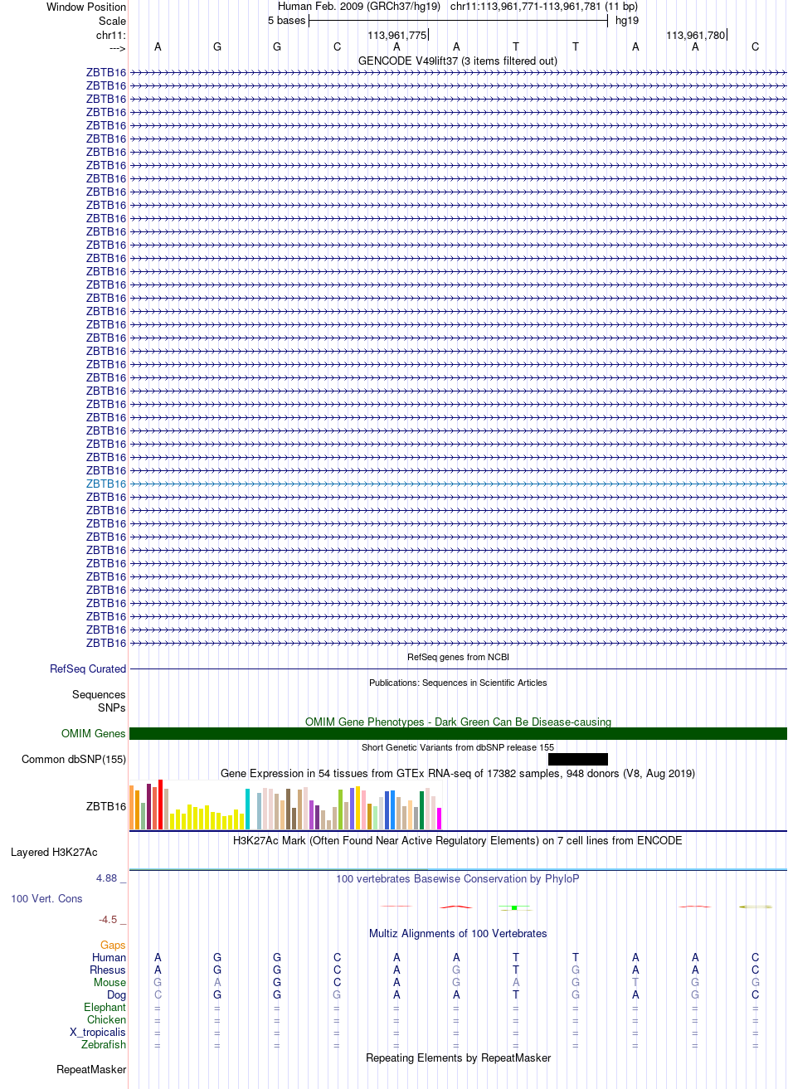Click the ---> sequence direction label

tap(116, 47)
